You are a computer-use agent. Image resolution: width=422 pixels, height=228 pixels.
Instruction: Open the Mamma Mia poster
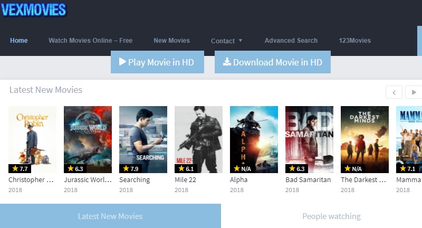coord(409,139)
